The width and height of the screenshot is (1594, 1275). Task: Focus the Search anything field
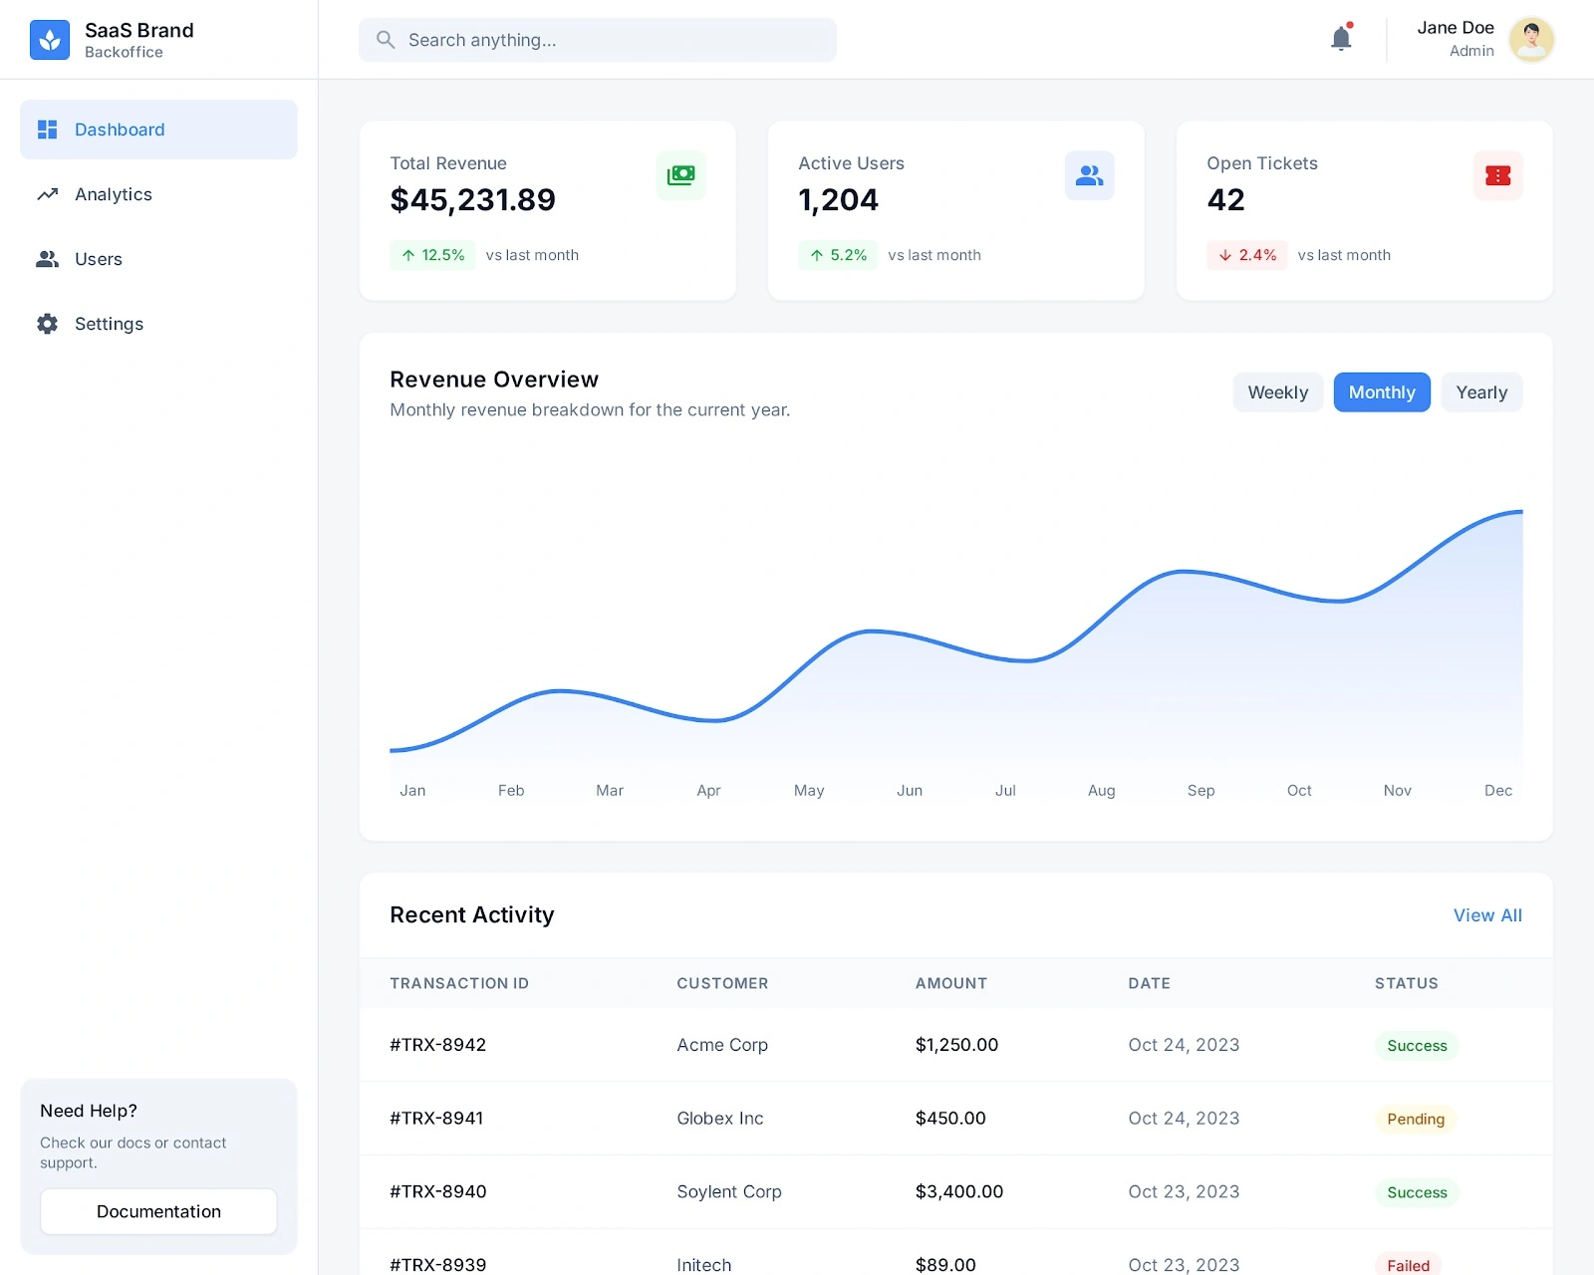pyautogui.click(x=618, y=40)
